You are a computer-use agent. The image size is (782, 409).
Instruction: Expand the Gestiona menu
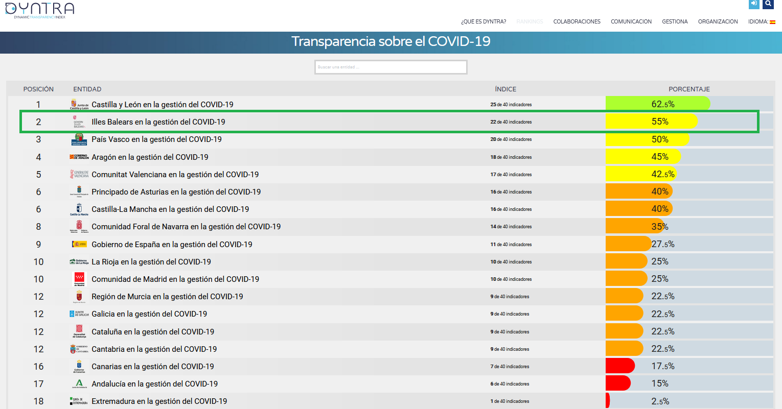click(675, 21)
